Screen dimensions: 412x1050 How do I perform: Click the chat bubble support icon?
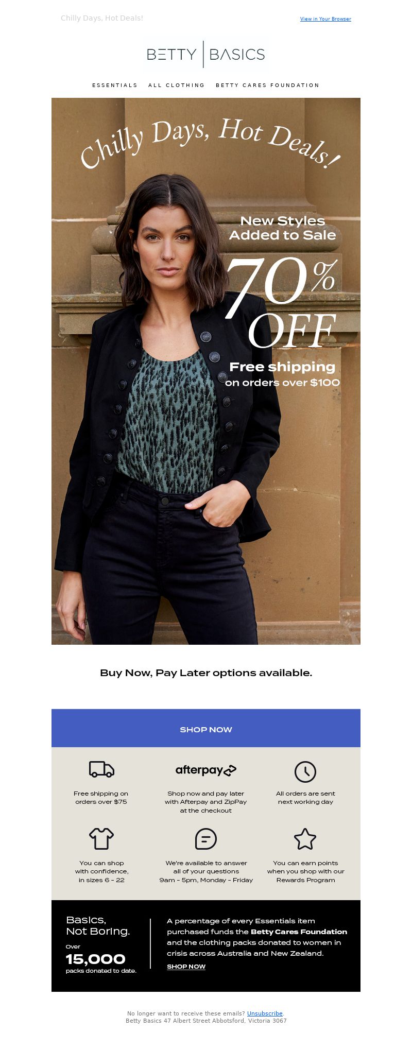206,839
